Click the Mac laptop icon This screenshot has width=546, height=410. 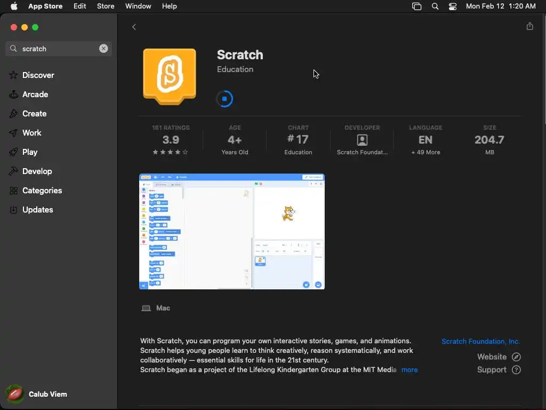(x=146, y=308)
